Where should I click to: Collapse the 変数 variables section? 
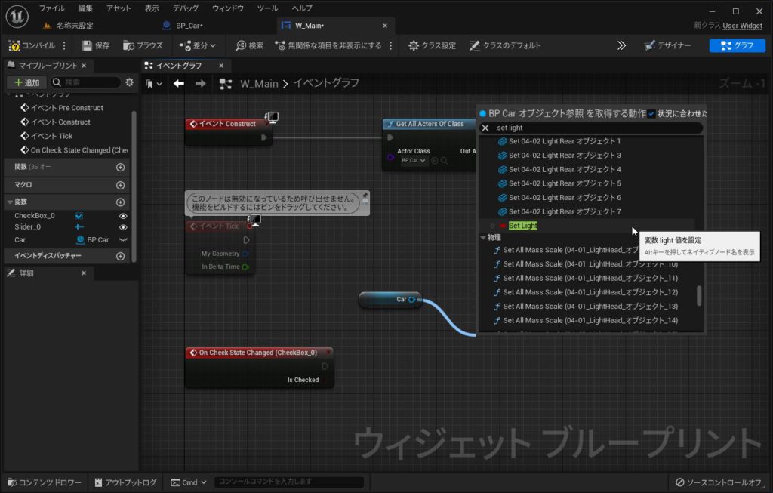(10, 202)
